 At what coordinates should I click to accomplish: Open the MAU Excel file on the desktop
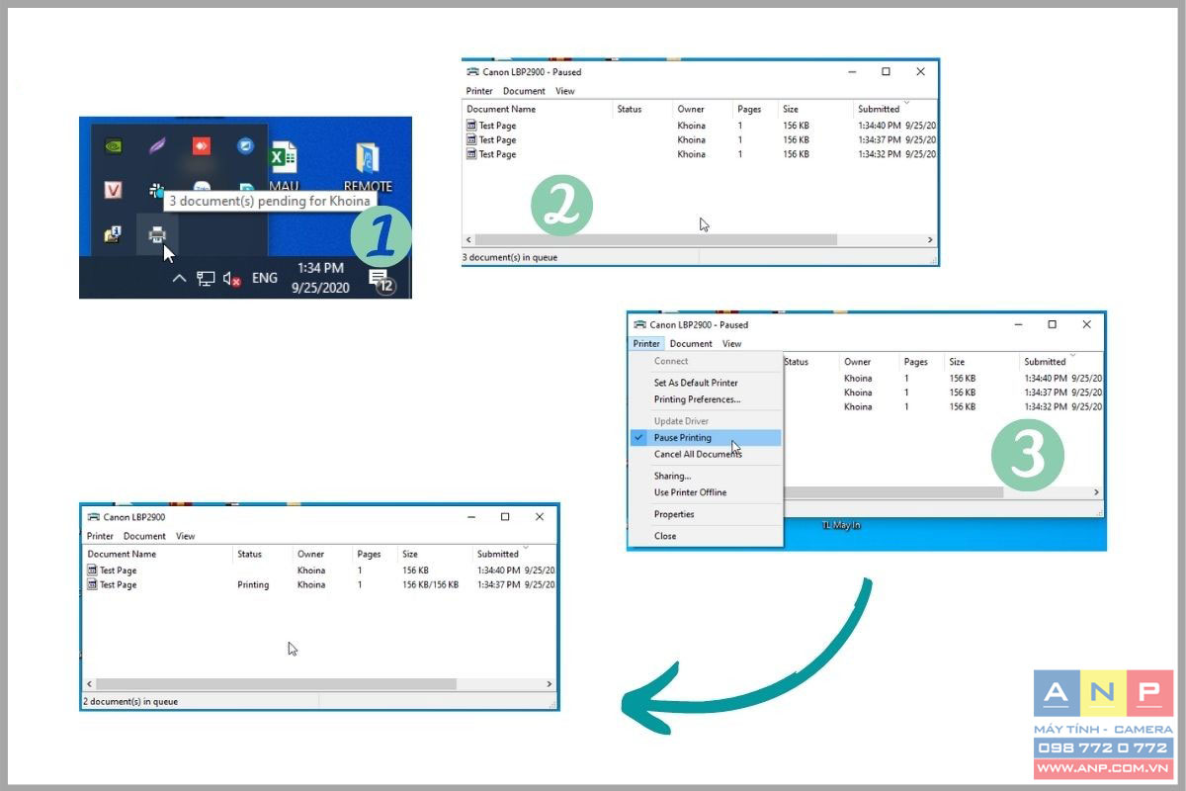(284, 167)
